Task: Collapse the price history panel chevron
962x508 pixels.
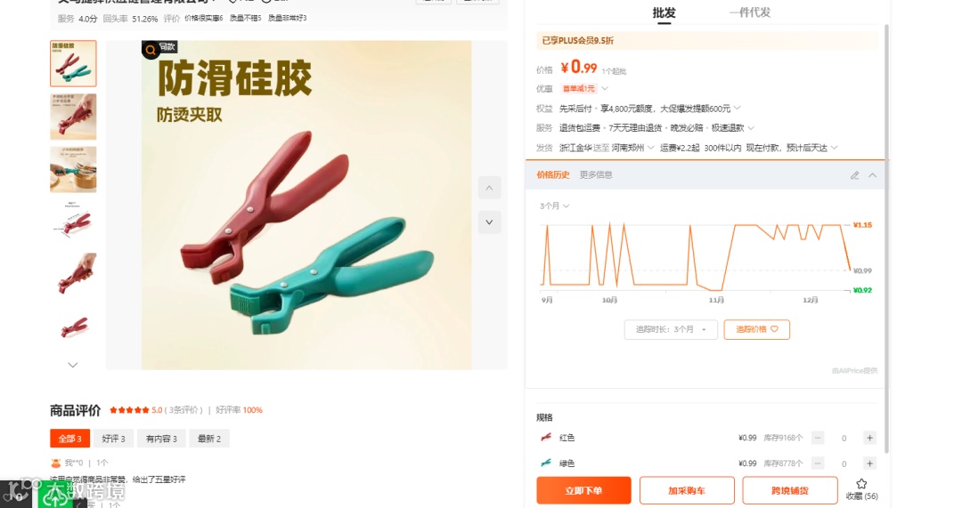Action: click(872, 175)
